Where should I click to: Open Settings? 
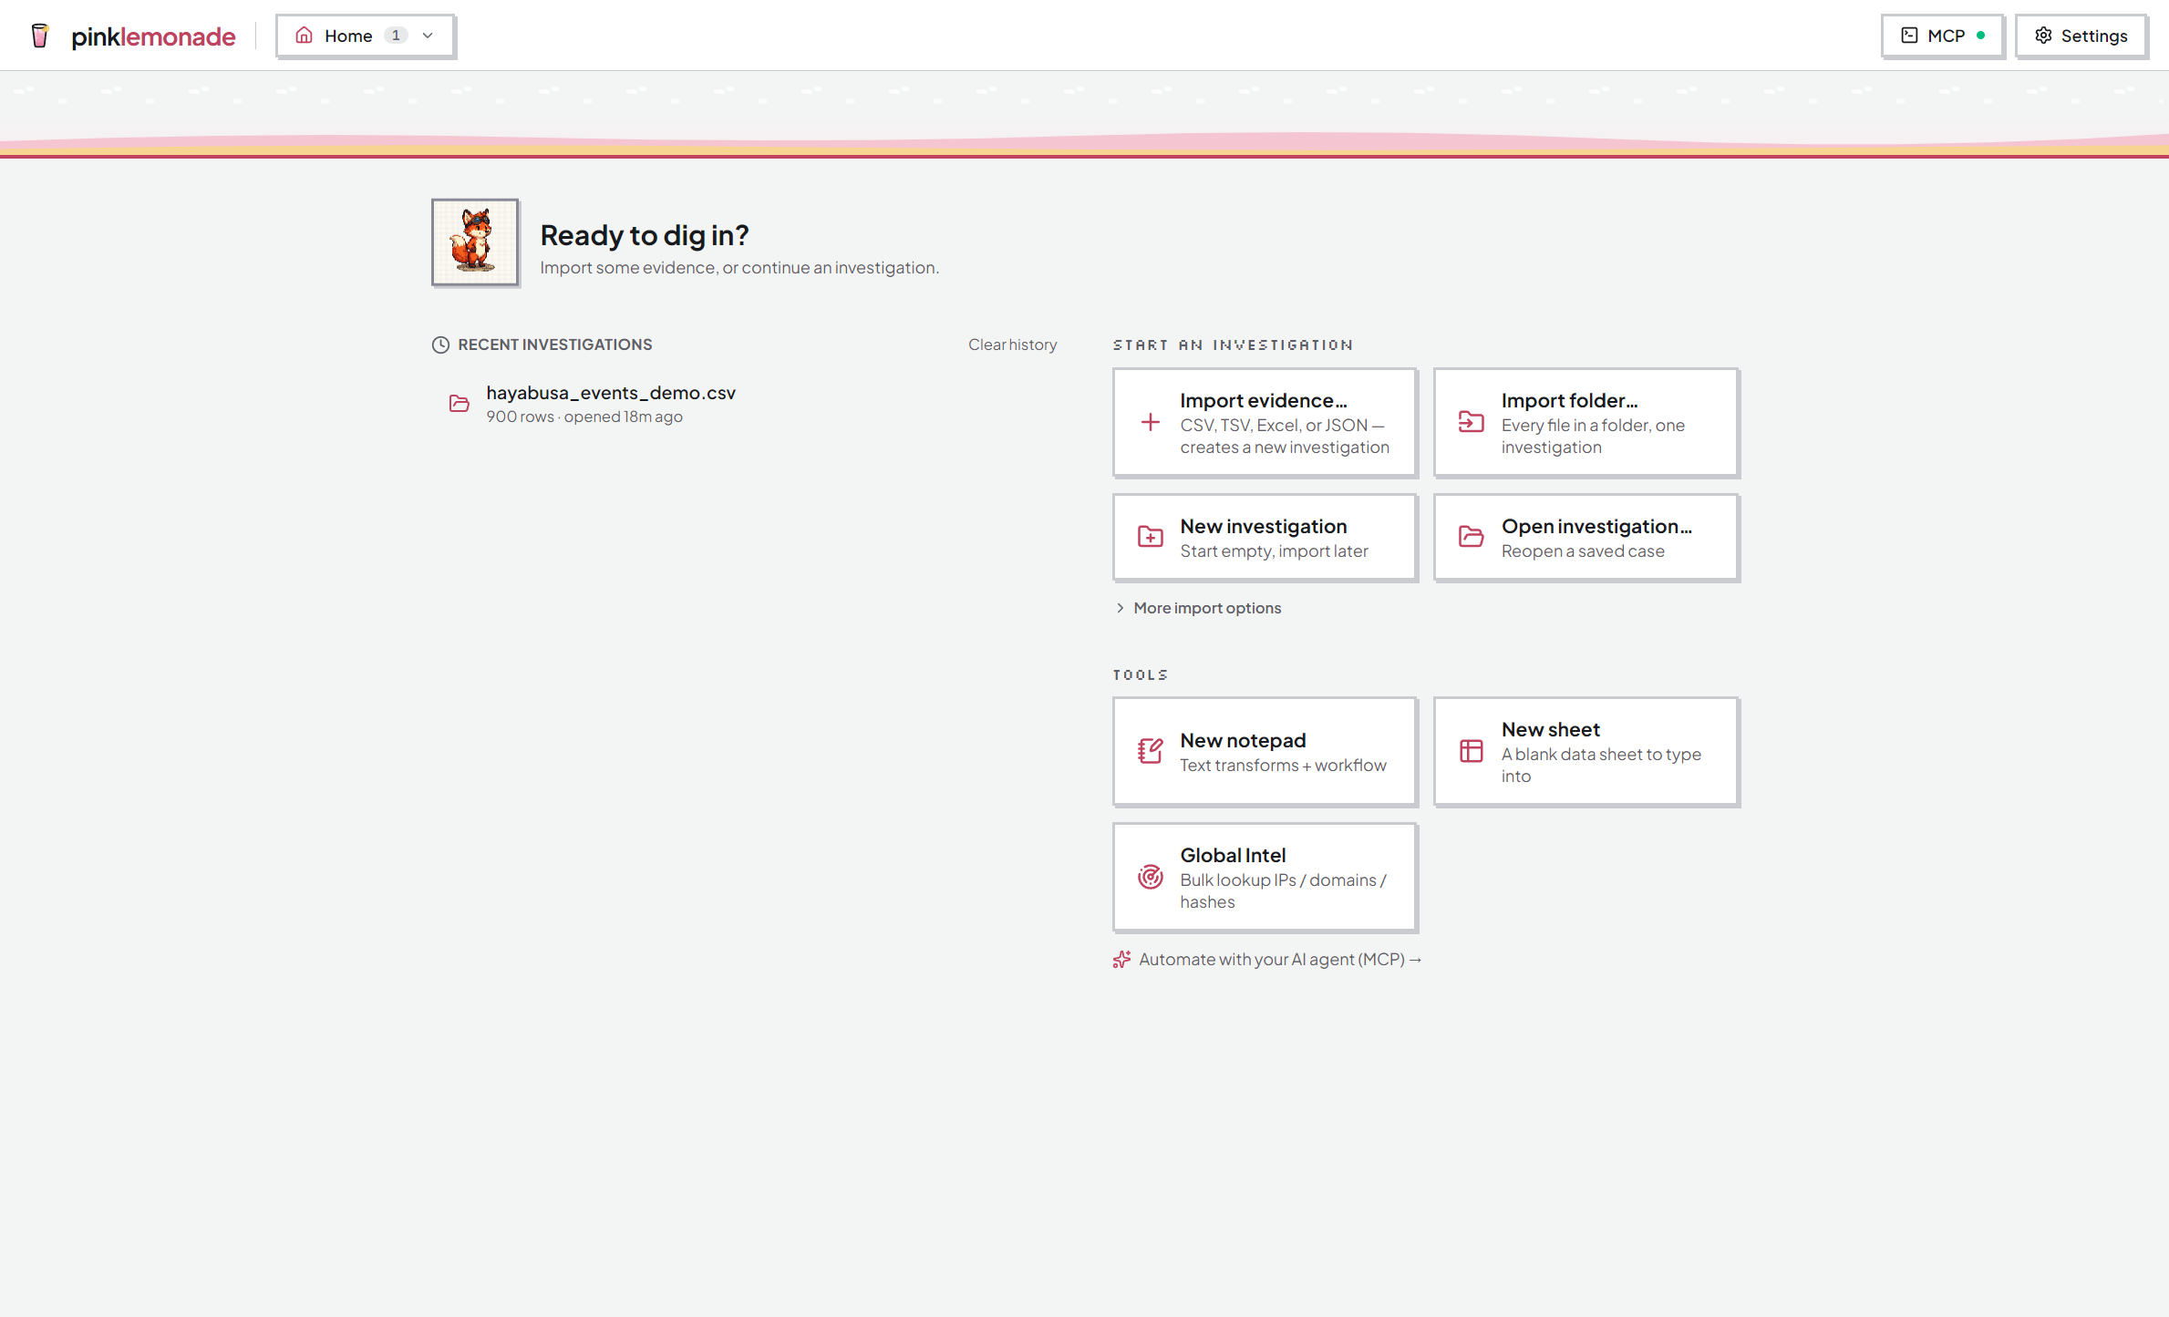tap(2081, 36)
